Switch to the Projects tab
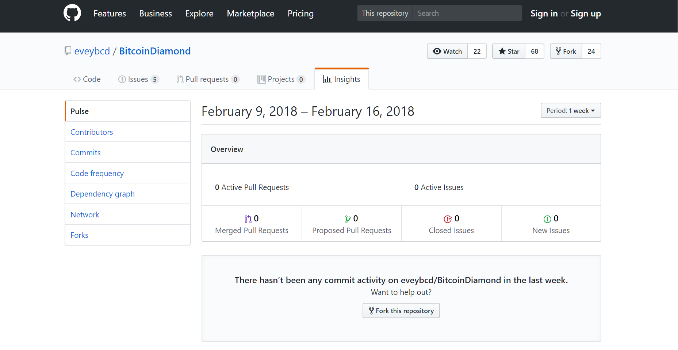 281,79
